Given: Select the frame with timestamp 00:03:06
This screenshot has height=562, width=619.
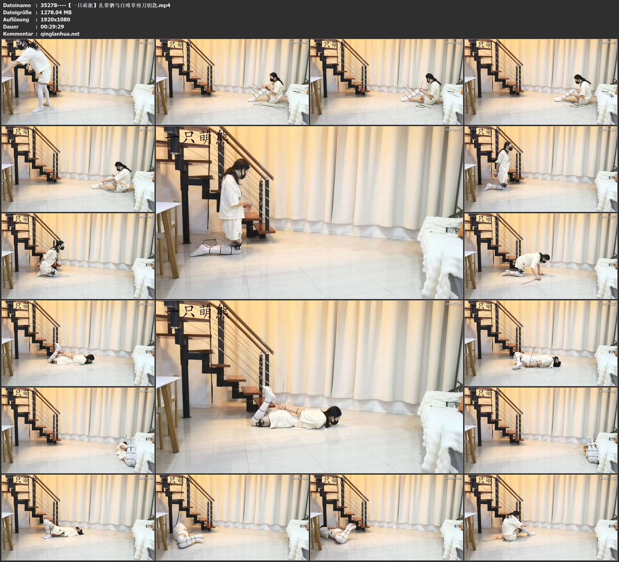Looking at the screenshot, I should coord(232,82).
